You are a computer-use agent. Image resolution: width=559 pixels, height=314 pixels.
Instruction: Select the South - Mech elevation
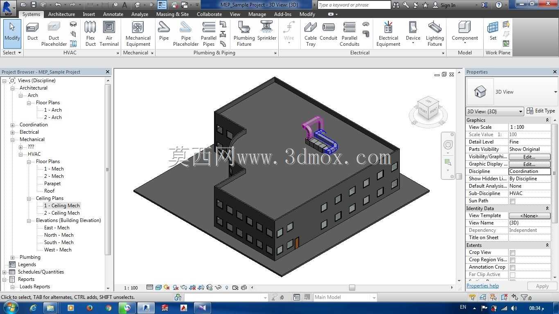(59, 242)
